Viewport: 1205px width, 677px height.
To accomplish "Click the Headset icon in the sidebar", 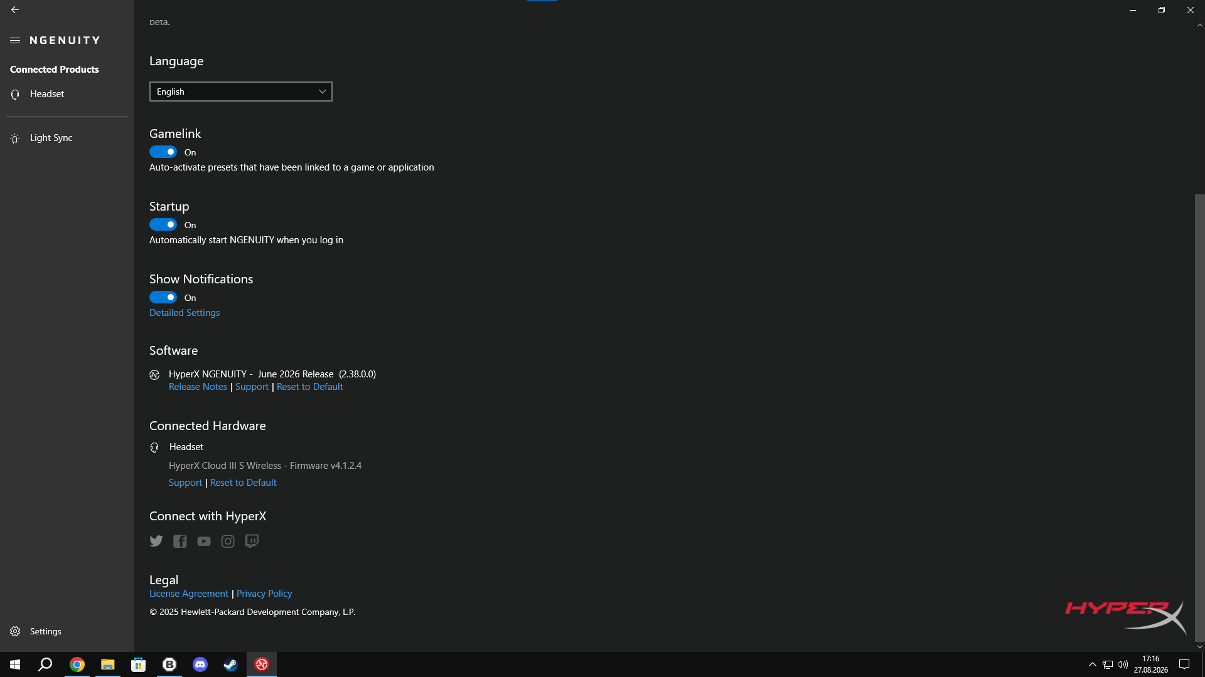I will (x=15, y=94).
